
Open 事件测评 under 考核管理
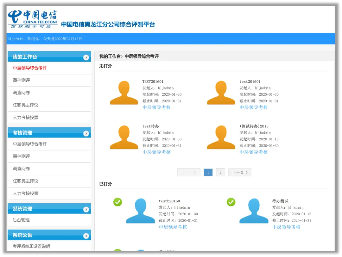pyautogui.click(x=22, y=156)
